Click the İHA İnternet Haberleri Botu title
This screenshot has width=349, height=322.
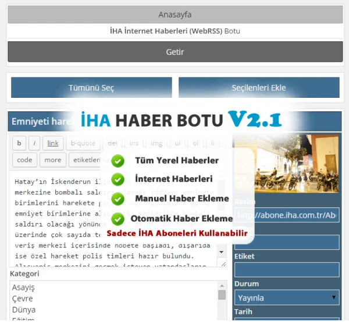(175, 31)
